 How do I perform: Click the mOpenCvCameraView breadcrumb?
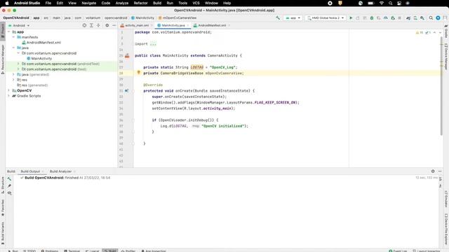(x=177, y=17)
